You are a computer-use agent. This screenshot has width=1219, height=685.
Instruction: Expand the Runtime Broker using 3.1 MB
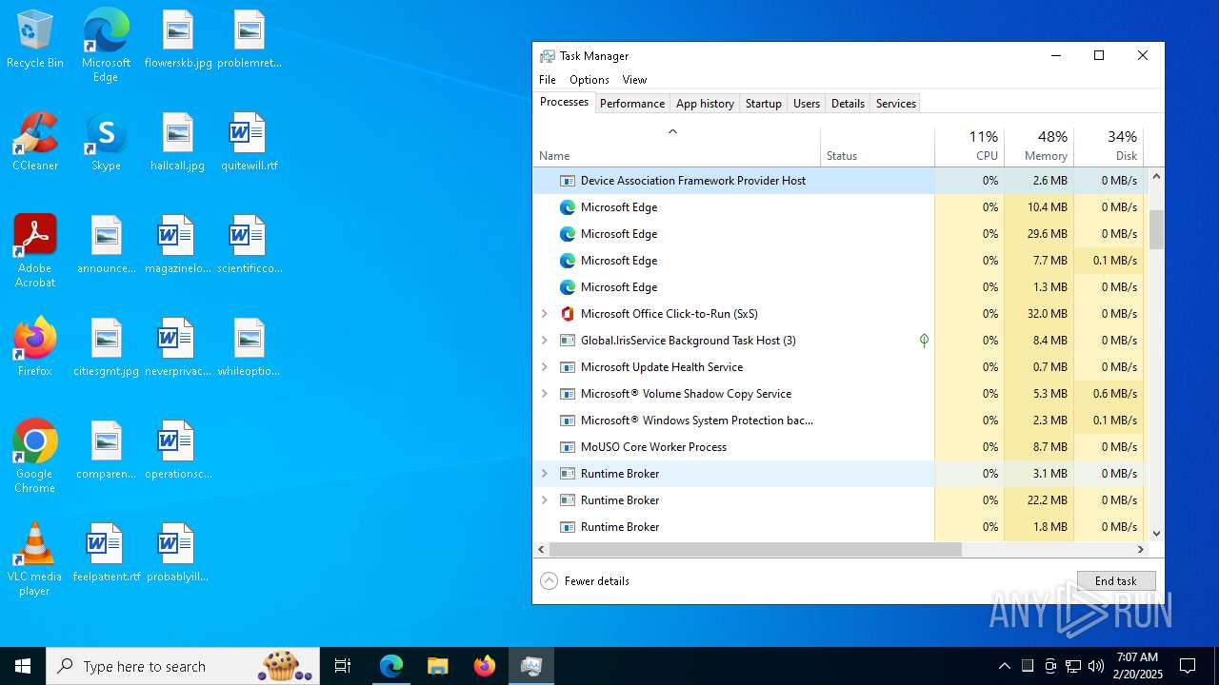click(x=545, y=474)
